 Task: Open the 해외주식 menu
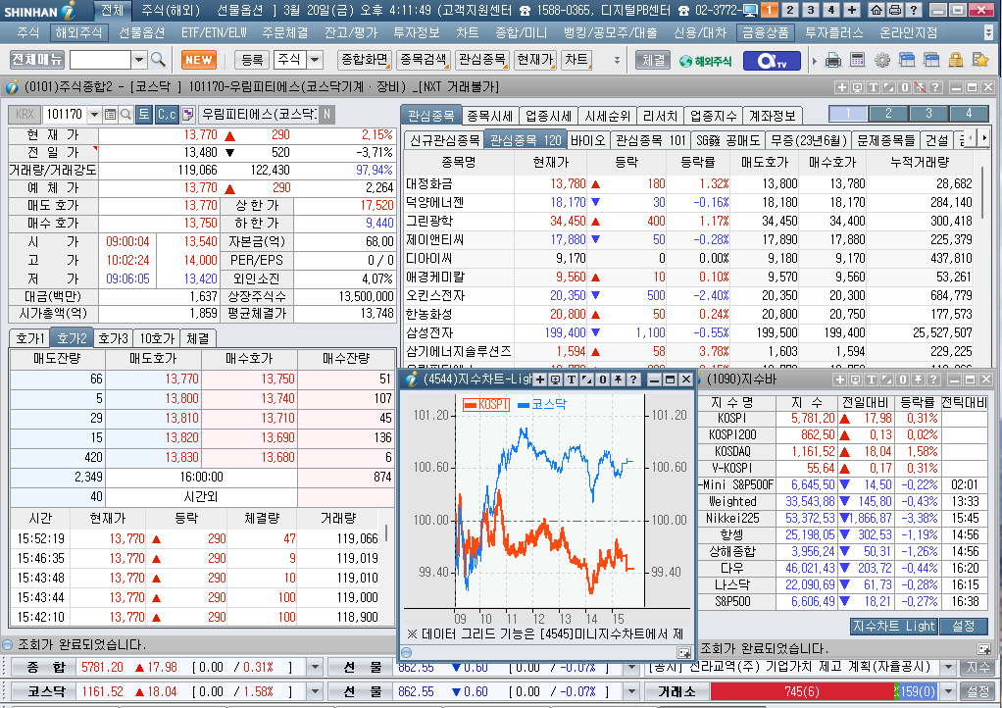coord(78,32)
